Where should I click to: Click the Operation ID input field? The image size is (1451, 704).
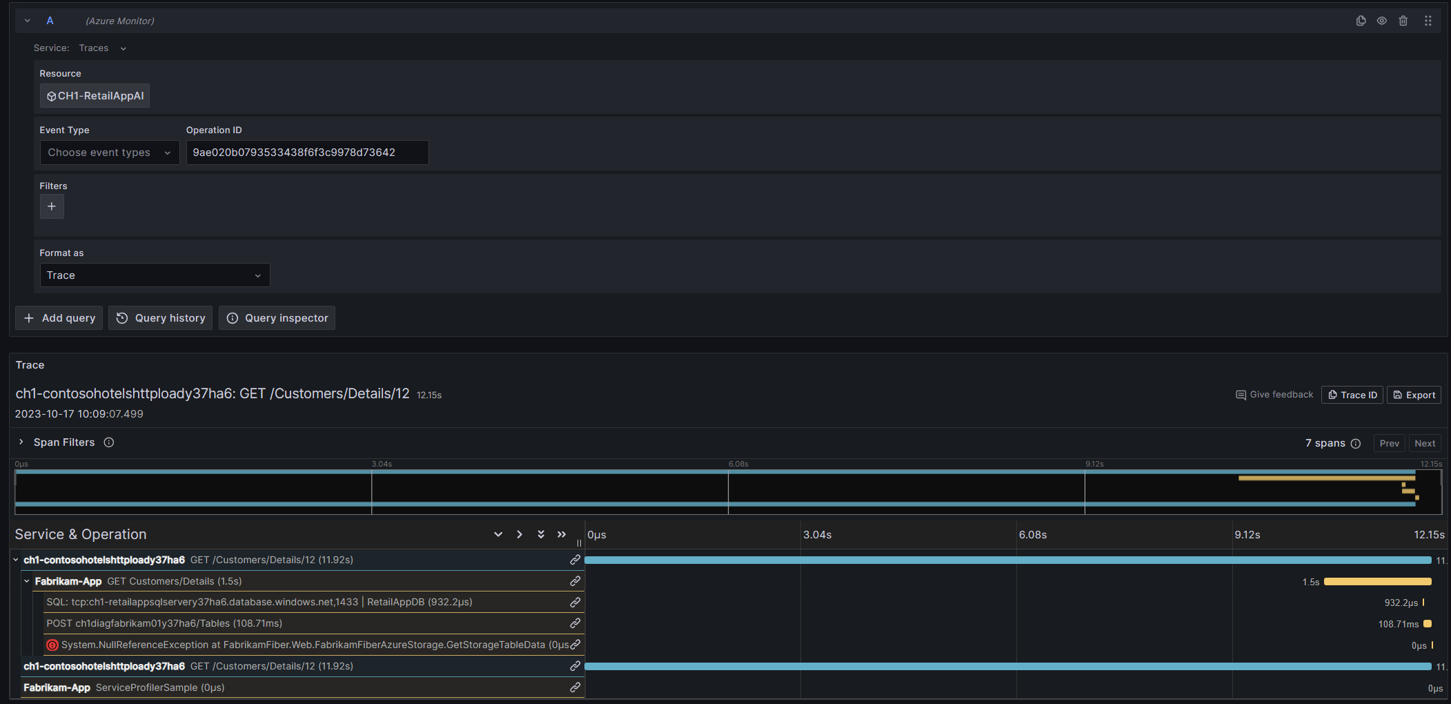click(307, 153)
